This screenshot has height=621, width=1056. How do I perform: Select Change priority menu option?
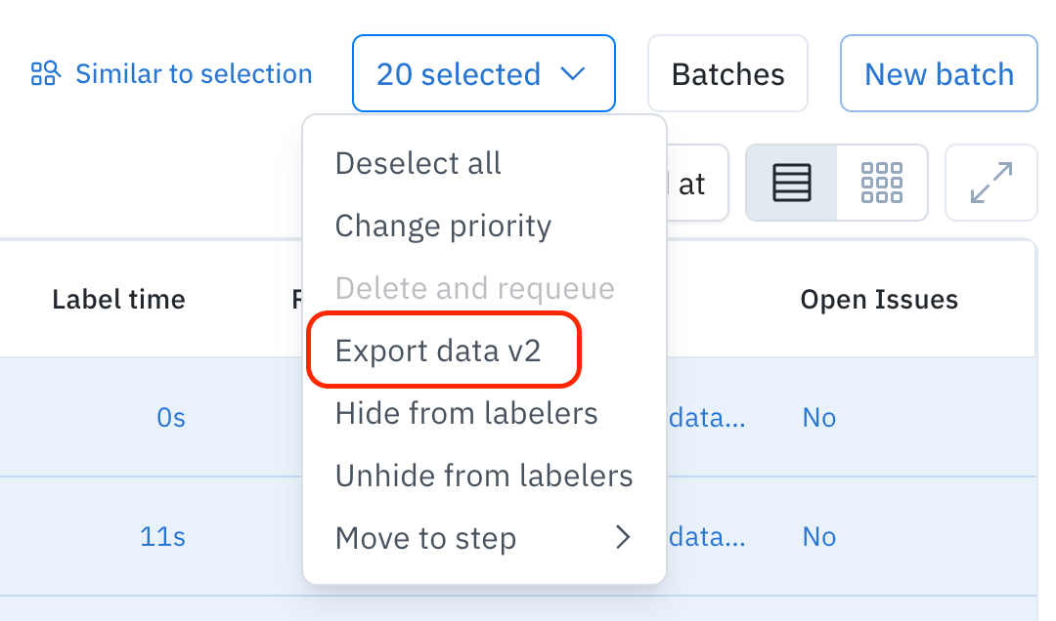click(x=443, y=226)
